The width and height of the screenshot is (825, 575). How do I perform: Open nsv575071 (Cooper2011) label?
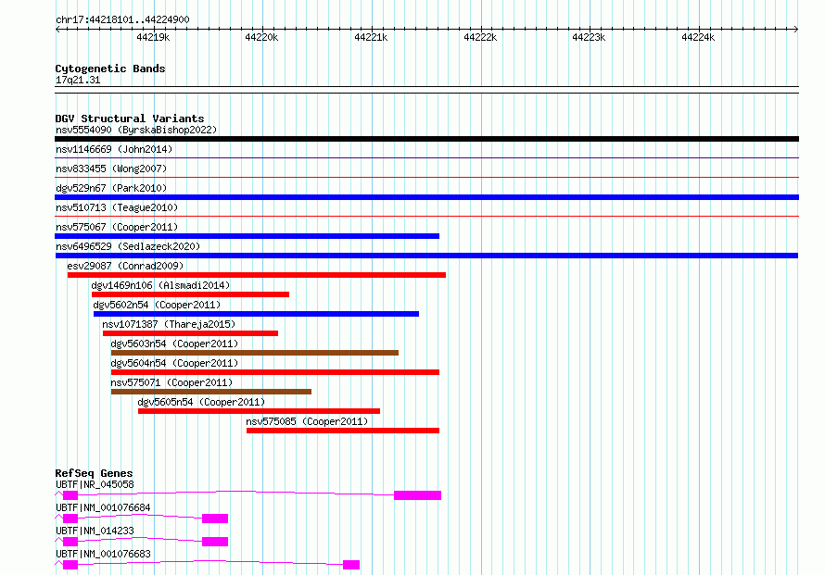tap(171, 382)
